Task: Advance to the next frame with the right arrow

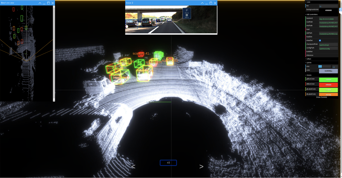Action: [x=201, y=166]
